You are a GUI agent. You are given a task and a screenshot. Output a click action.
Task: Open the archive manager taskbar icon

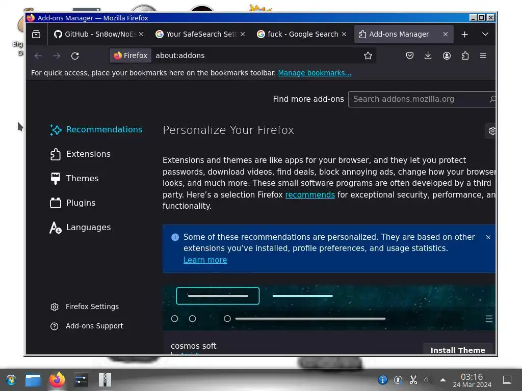point(105,380)
